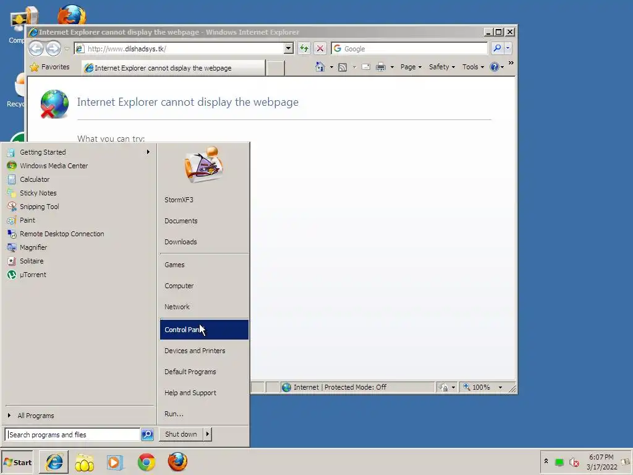
Task: Click security lock icon in IE status bar
Action: pos(444,387)
